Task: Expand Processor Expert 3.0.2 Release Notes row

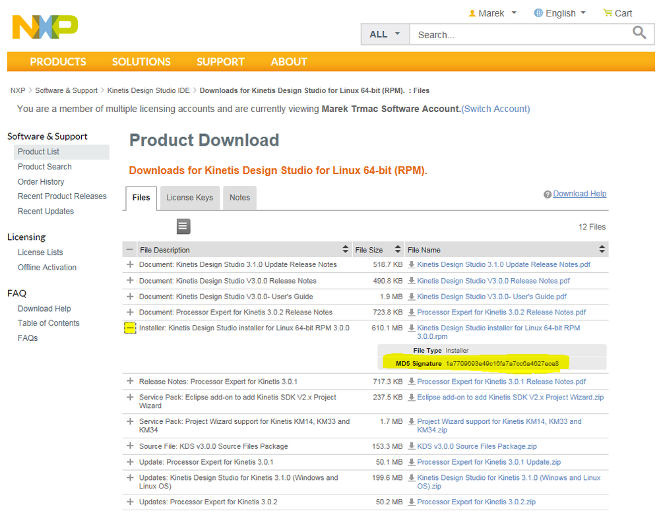Action: [130, 312]
